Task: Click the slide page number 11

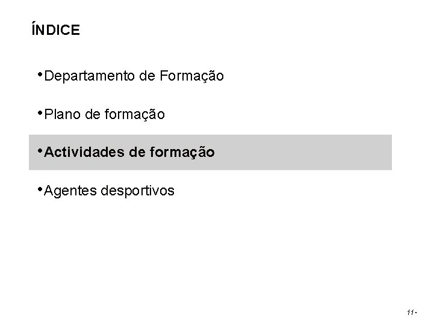Action: (411, 312)
